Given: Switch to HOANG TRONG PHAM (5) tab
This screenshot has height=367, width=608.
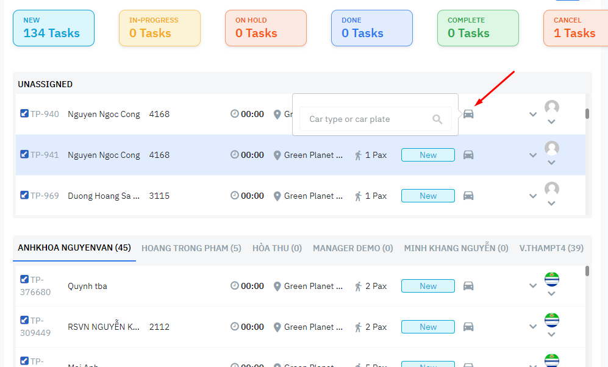Looking at the screenshot, I should (191, 248).
